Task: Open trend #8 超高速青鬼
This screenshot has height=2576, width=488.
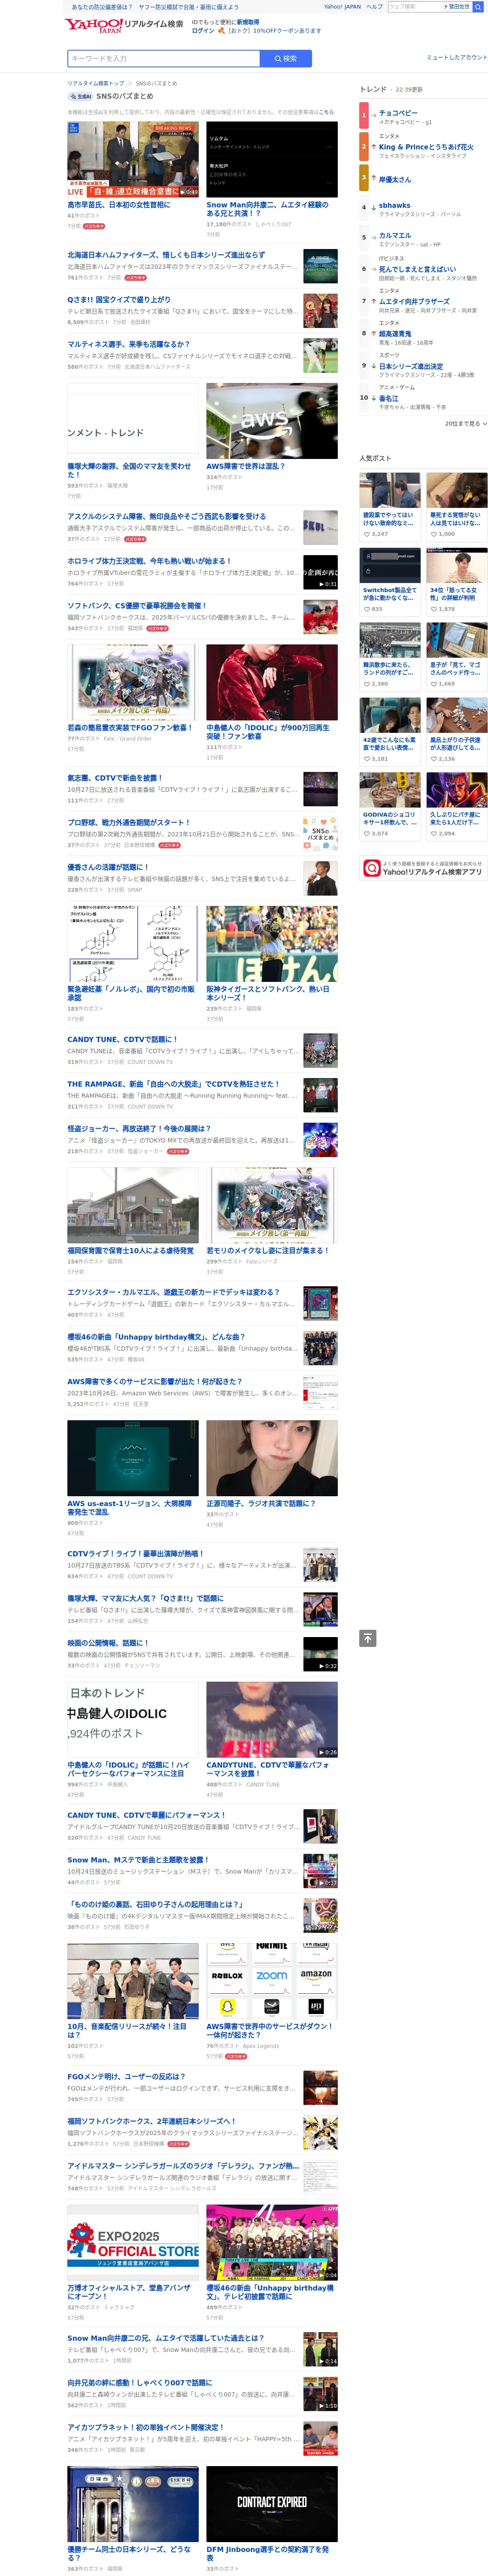Action: tap(395, 334)
